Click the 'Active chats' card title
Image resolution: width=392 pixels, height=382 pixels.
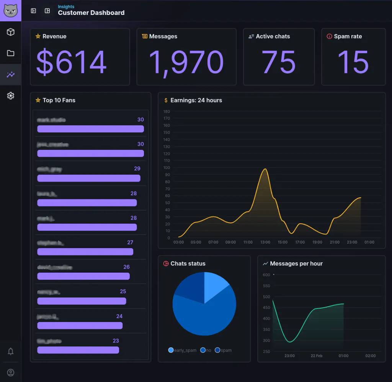(x=273, y=36)
